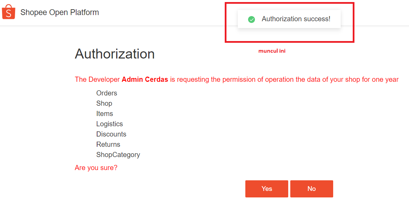Select the Shop permission entry
The width and height of the screenshot is (409, 207).
point(104,103)
